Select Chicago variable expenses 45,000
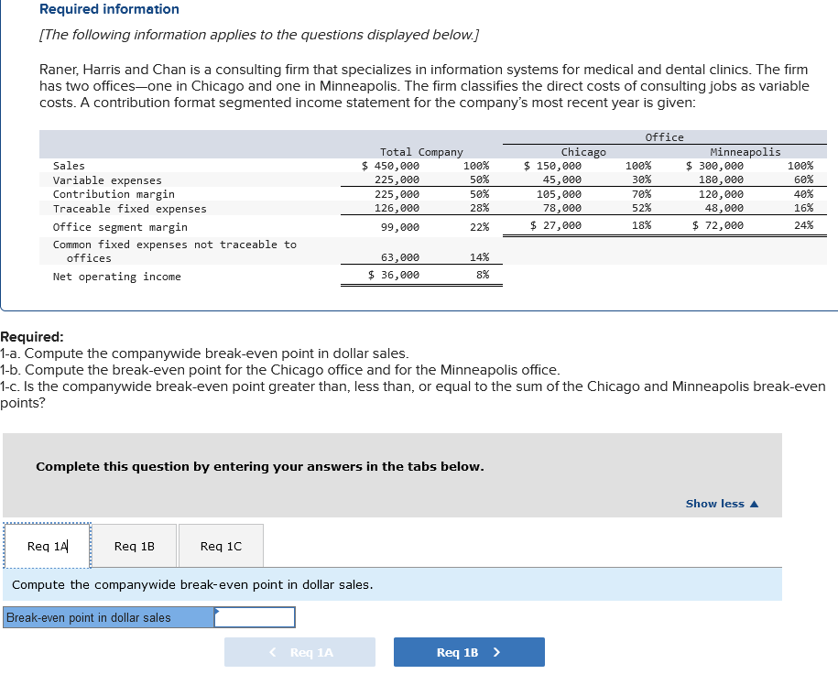 tap(562, 179)
